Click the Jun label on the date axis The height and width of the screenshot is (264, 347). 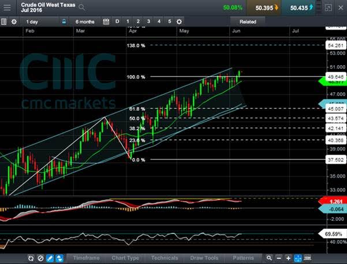pos(236,31)
